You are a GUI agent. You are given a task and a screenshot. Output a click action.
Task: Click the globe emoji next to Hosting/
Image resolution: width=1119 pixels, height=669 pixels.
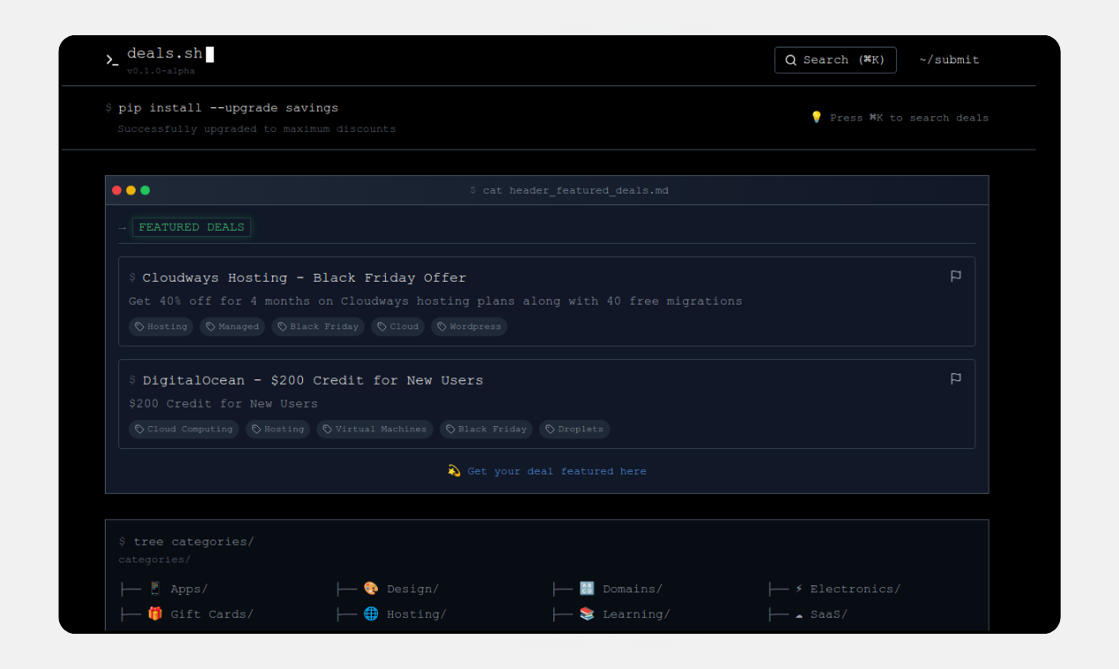pyautogui.click(x=371, y=614)
